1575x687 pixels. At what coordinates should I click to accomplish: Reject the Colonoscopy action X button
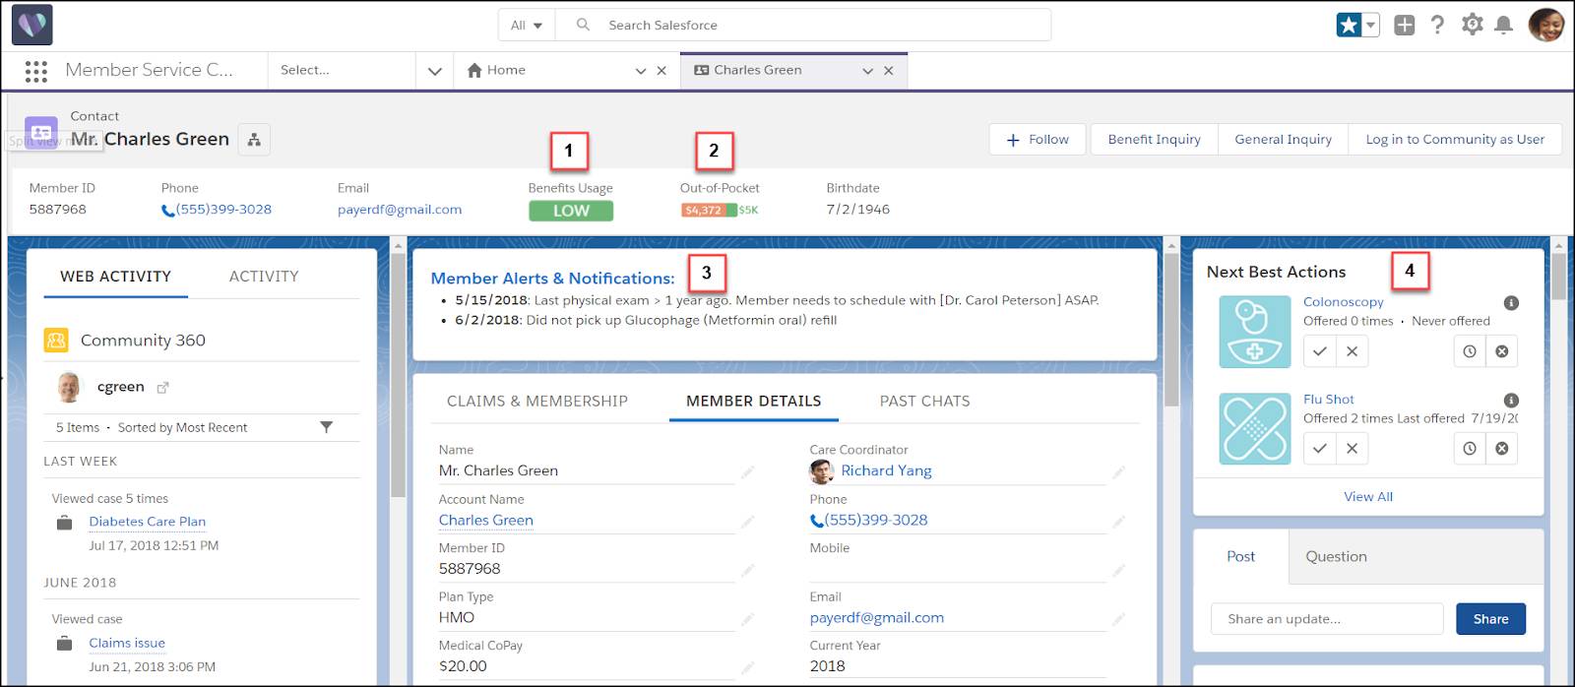(1353, 351)
